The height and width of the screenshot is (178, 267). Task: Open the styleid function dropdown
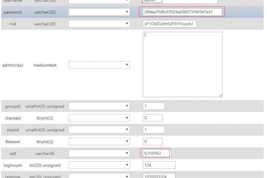pos(99,130)
